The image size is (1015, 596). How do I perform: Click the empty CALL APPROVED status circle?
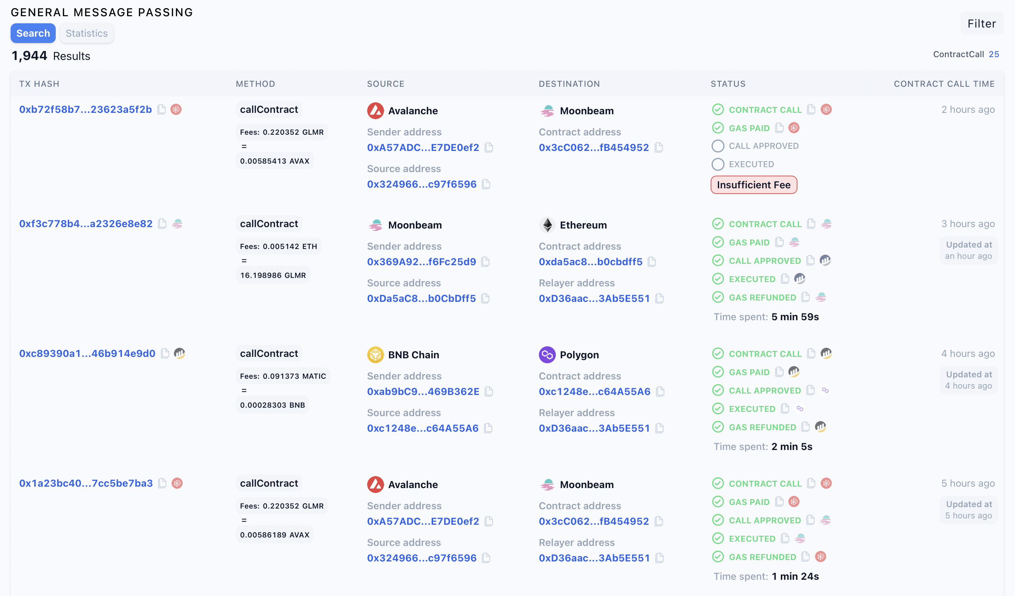pos(718,146)
